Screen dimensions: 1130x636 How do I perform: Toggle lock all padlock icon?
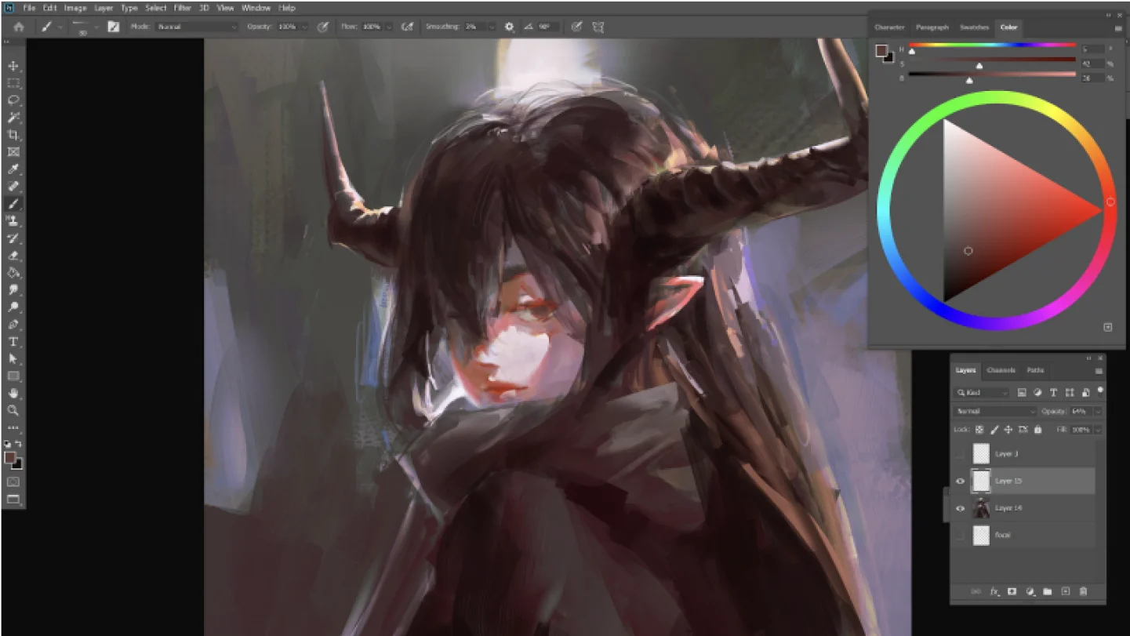[x=1037, y=430]
